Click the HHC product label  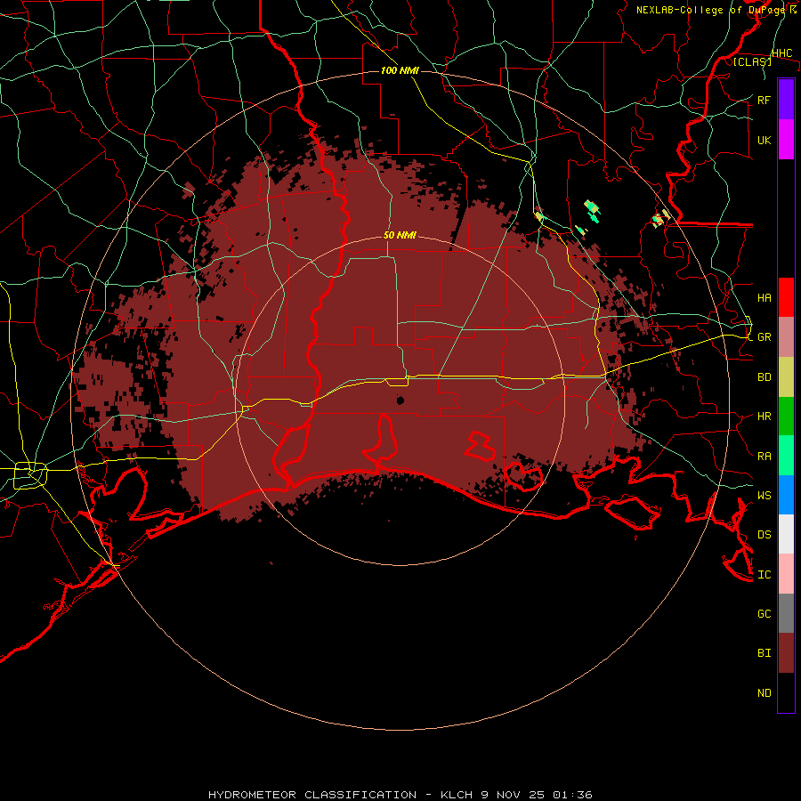(x=781, y=53)
